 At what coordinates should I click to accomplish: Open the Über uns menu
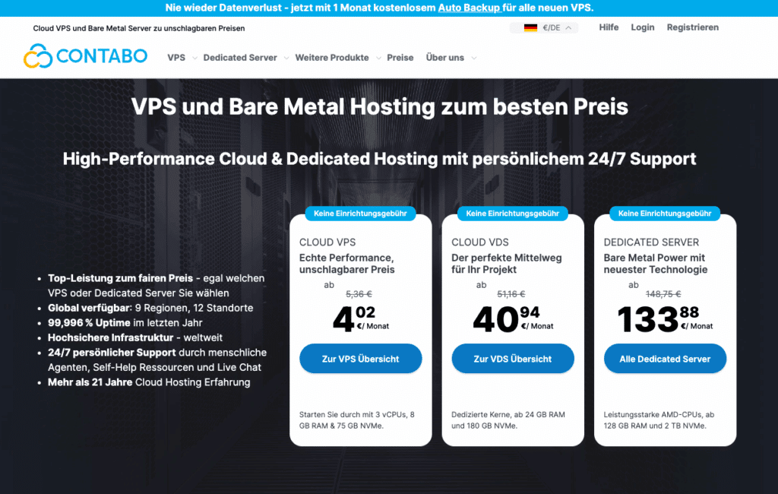click(445, 58)
